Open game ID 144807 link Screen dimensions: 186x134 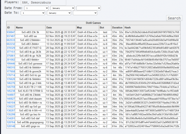pos(11,95)
